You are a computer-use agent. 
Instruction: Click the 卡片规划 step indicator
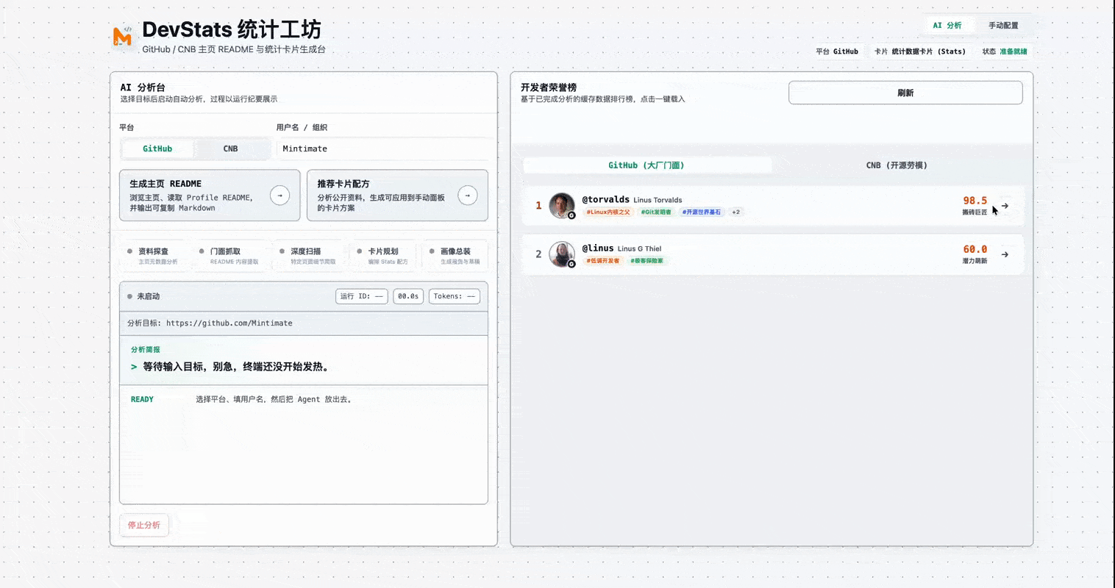pyautogui.click(x=382, y=256)
